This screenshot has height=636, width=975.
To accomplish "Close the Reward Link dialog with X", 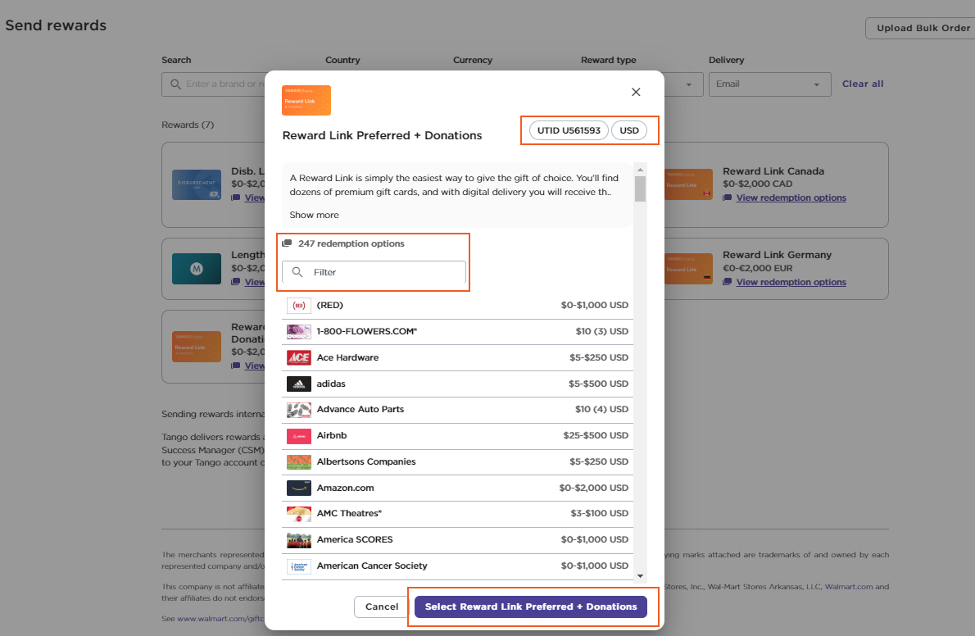I will [636, 92].
